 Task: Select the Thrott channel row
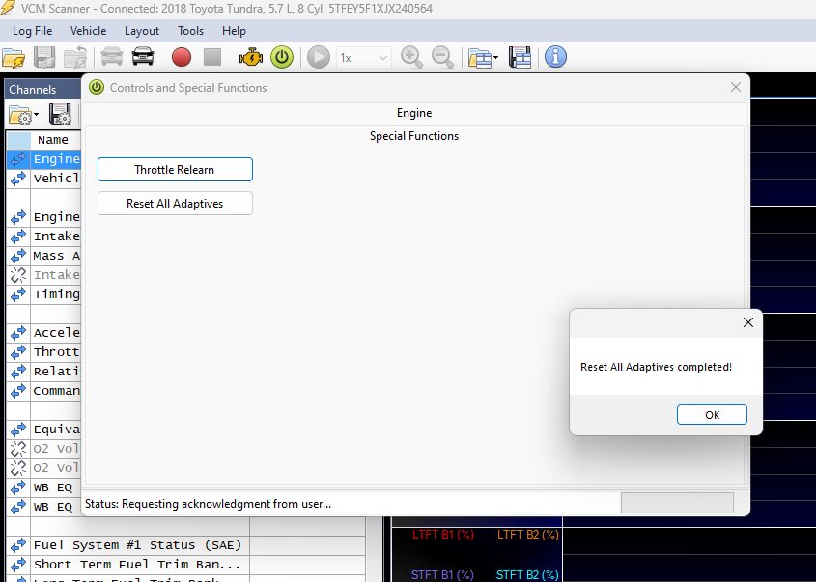[43, 351]
